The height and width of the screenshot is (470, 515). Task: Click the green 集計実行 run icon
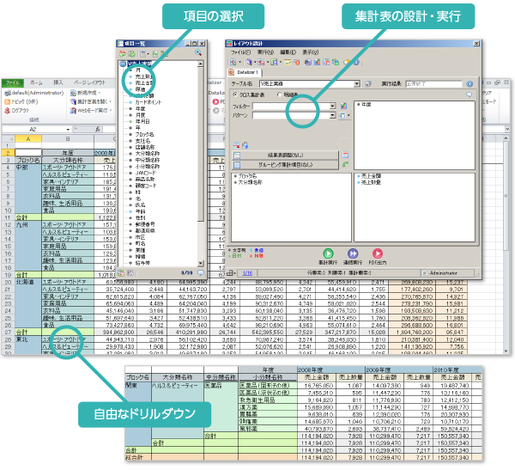[x=327, y=252]
